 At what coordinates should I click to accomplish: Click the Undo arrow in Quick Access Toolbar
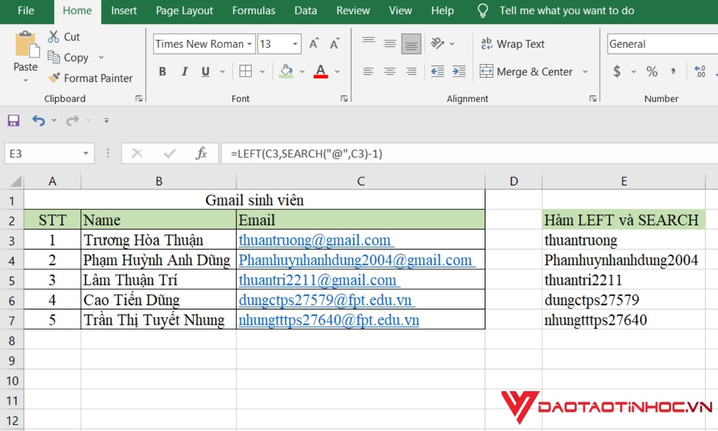[38, 120]
